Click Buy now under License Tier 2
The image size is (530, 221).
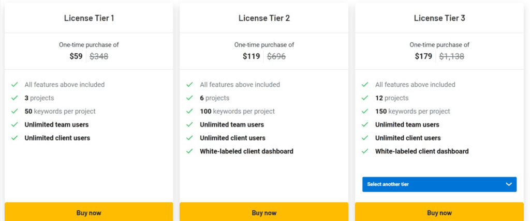pyautogui.click(x=264, y=212)
